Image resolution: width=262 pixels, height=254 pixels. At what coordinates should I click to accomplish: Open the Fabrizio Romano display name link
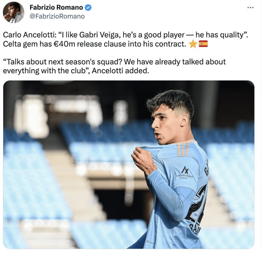(x=56, y=7)
